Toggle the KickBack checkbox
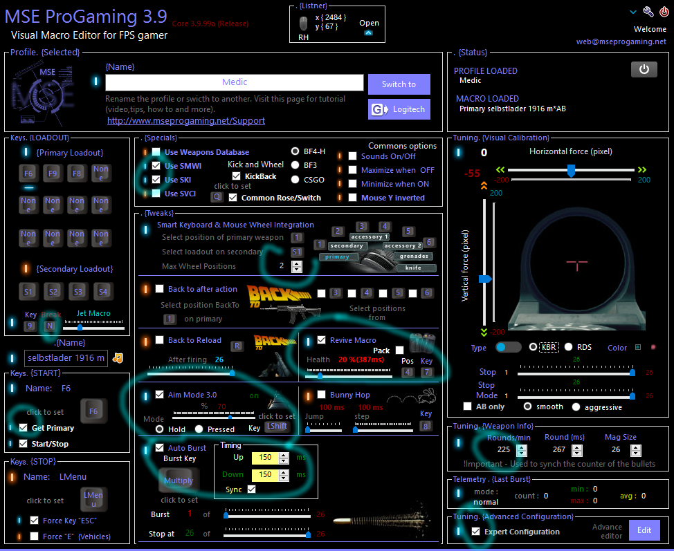The height and width of the screenshot is (551, 674). point(236,176)
